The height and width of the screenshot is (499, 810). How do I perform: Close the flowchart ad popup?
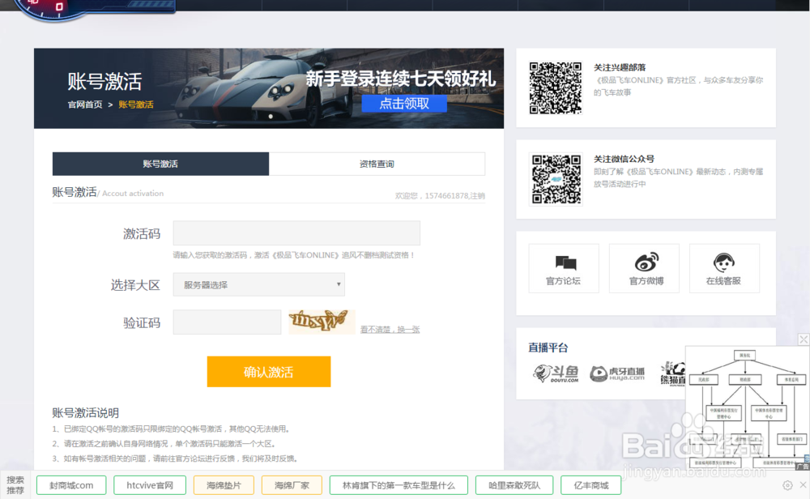click(x=804, y=339)
